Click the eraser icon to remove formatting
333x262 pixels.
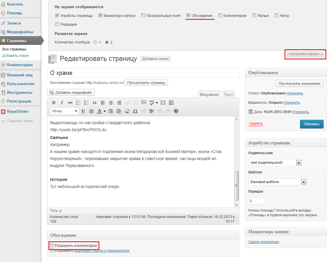[127, 111]
